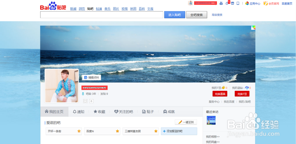Click the blue diamond 蓝钻 icon
The height and width of the screenshot is (144, 296).
[247, 88]
